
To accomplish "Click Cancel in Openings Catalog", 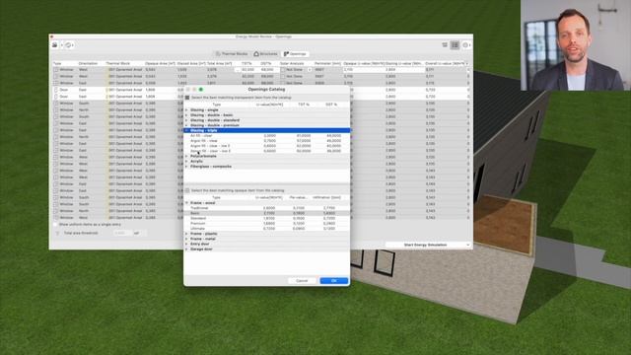I will click(302, 280).
